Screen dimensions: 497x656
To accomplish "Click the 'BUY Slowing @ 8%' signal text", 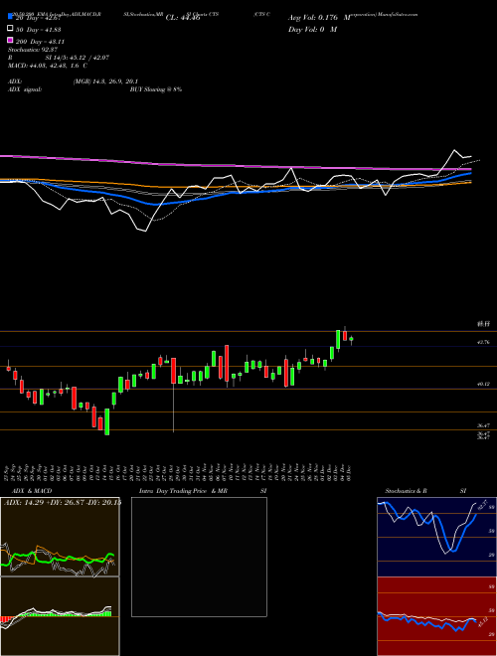I will (156, 89).
